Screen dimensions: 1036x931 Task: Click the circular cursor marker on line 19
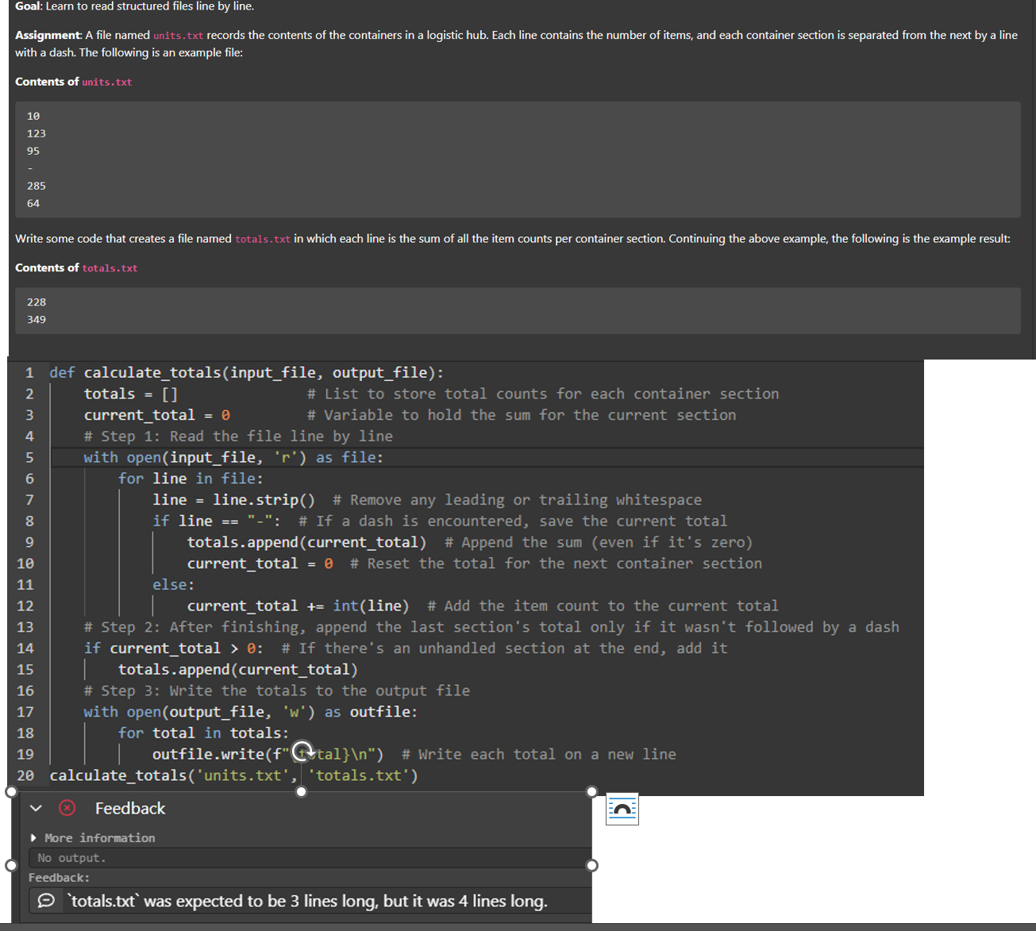point(302,751)
